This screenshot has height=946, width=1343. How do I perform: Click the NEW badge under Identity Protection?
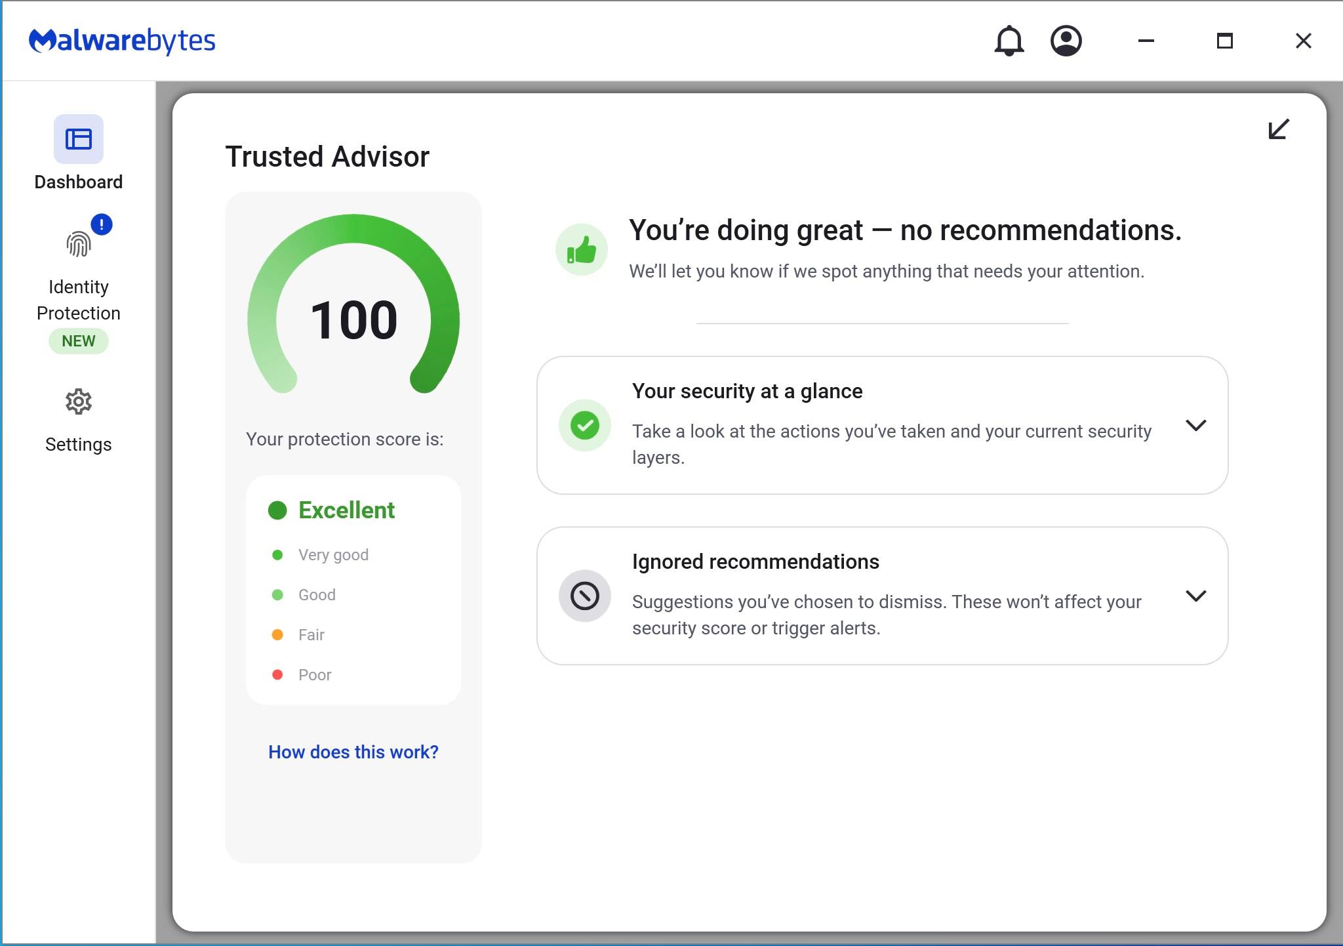tap(78, 340)
